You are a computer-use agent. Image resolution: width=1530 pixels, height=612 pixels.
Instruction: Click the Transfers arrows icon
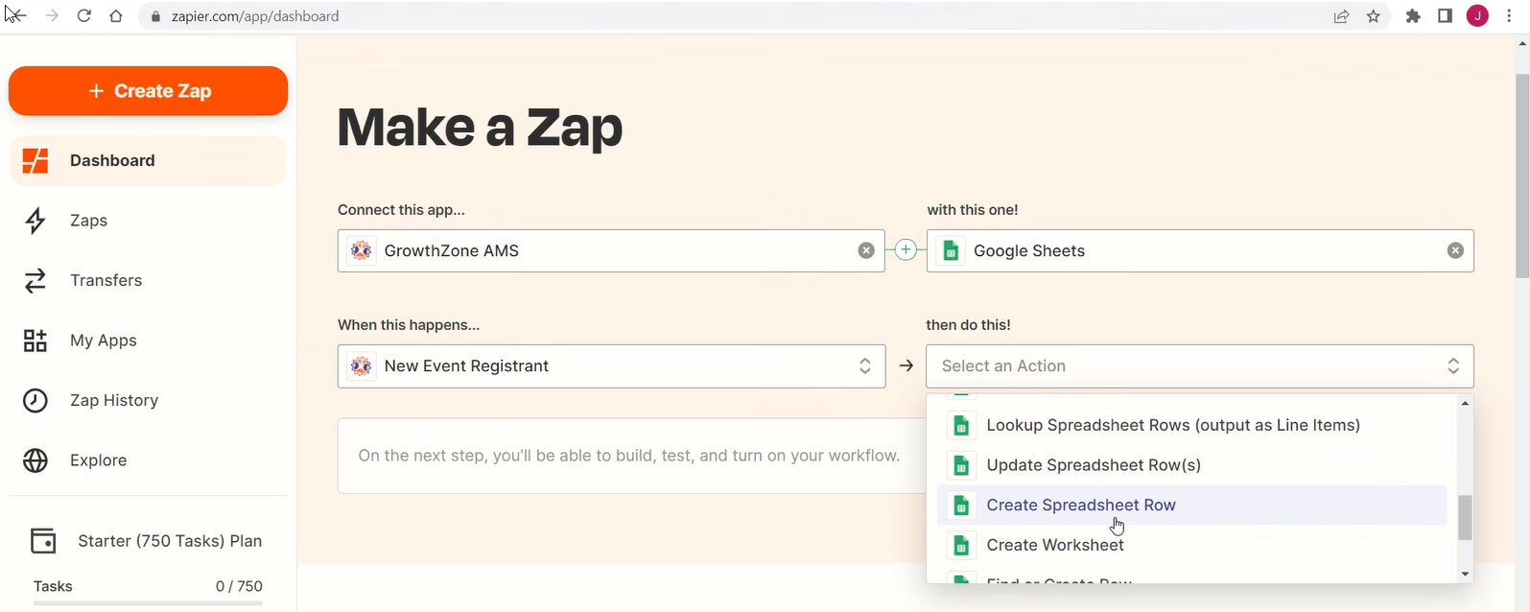35,280
